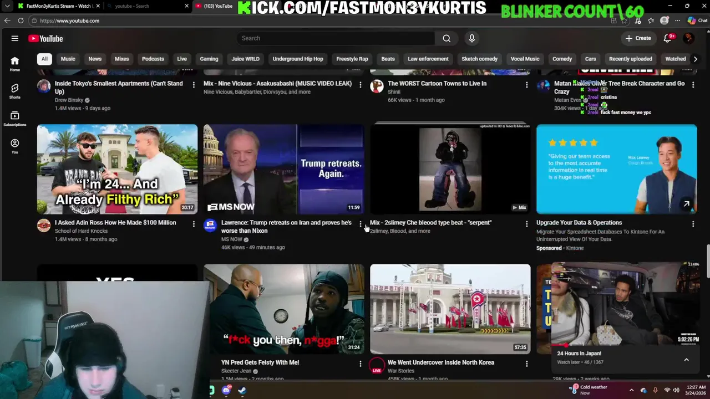Open the You sidebar icon
This screenshot has width=710, height=399.
(15, 146)
